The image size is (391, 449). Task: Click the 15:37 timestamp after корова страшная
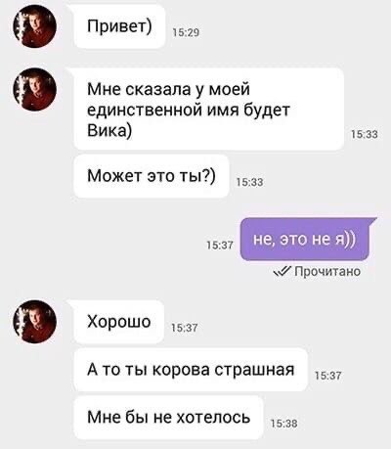pos(328,376)
